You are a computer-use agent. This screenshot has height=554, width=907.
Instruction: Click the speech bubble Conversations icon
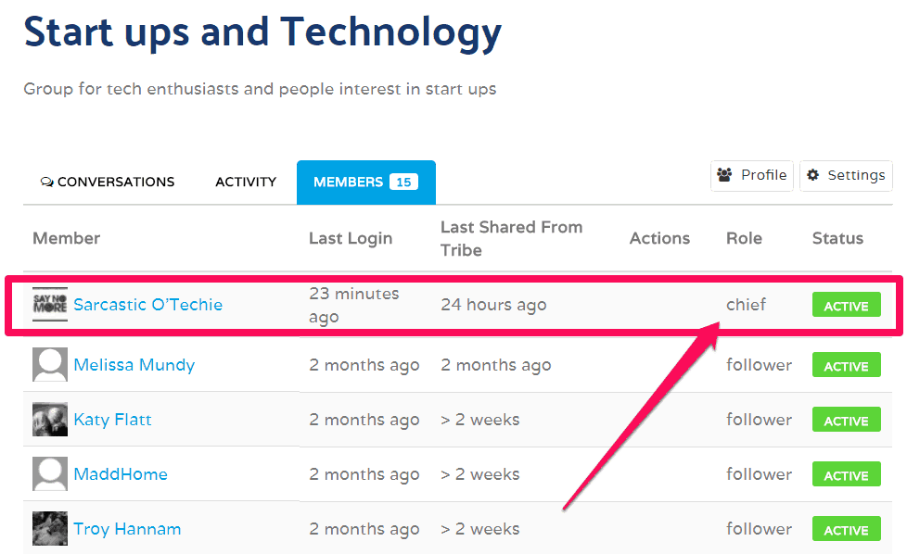click(x=47, y=183)
